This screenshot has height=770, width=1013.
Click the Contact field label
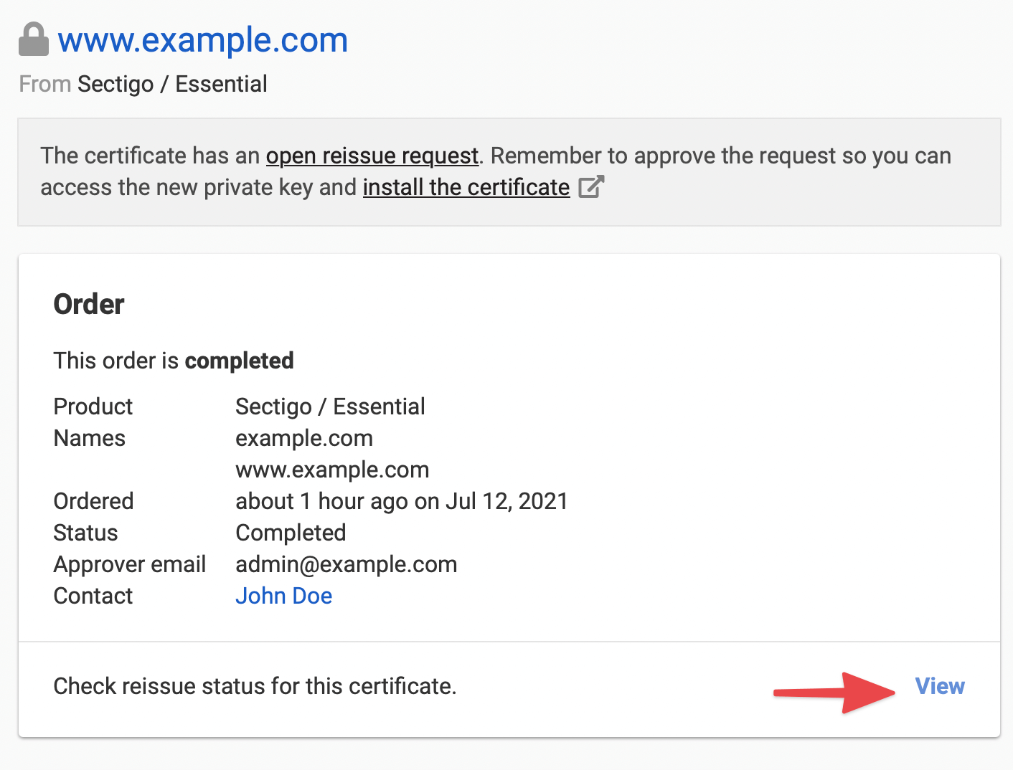pos(93,596)
